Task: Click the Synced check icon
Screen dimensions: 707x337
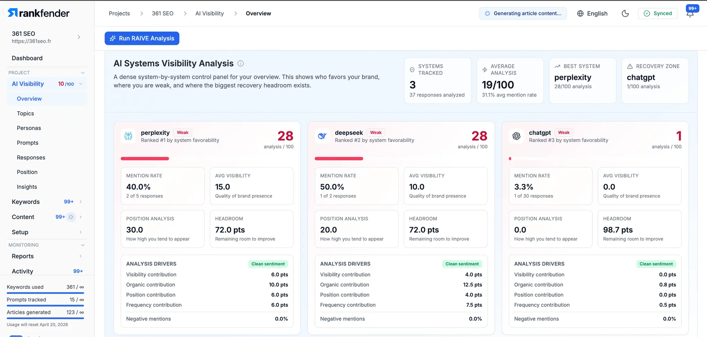Action: click(647, 13)
